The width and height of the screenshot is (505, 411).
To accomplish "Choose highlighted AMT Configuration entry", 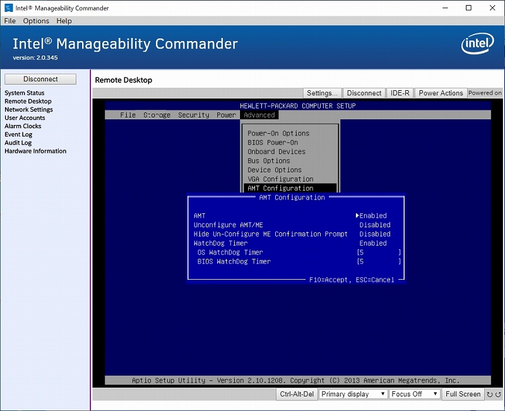I will (x=290, y=188).
